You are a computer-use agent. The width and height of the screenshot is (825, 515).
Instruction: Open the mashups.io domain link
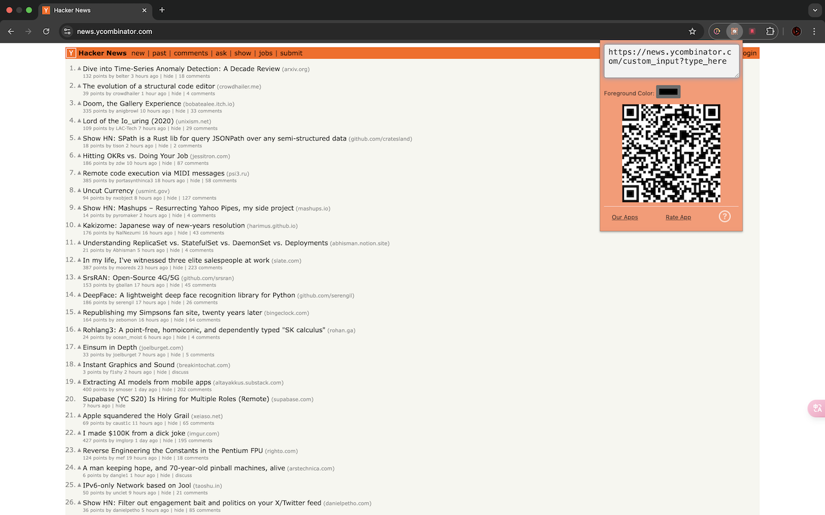[x=314, y=209]
